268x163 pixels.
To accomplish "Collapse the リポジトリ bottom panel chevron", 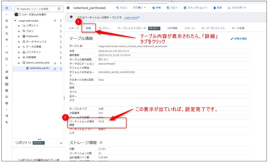I will 61,143.
